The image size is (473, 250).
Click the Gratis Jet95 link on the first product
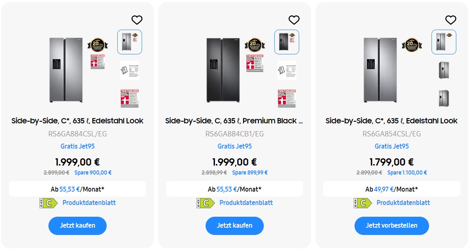pos(77,146)
